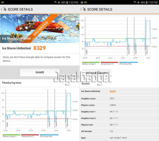This screenshot has width=159, height=141.
Task: Select the OS Version value 7.0
Action: point(111,131)
